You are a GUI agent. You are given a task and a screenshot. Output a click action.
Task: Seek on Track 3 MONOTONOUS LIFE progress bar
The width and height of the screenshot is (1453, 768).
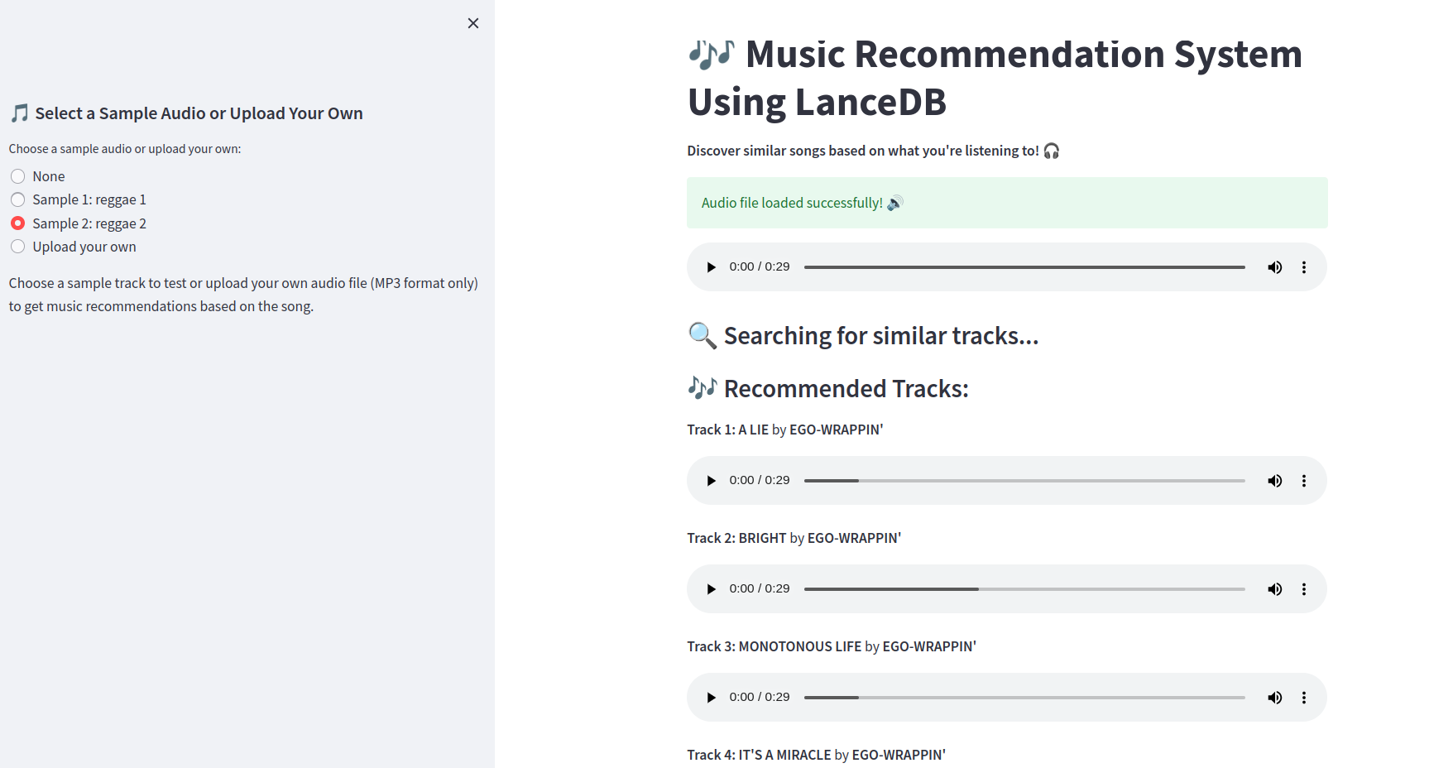1024,698
